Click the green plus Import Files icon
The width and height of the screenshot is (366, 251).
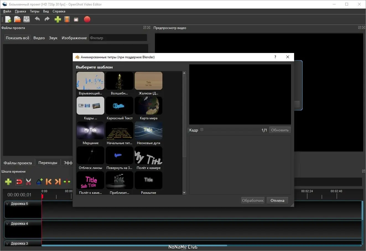(x=58, y=19)
